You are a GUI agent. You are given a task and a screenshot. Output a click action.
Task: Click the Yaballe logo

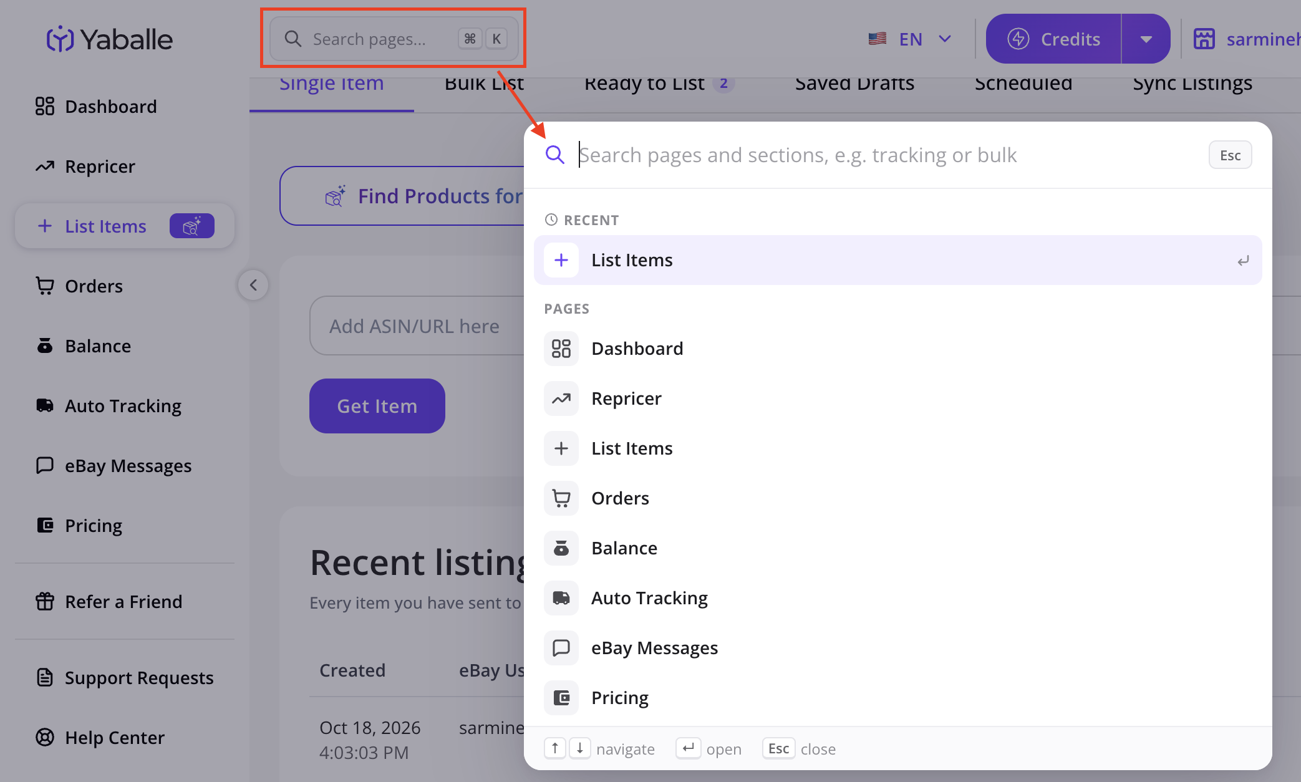[x=109, y=39]
